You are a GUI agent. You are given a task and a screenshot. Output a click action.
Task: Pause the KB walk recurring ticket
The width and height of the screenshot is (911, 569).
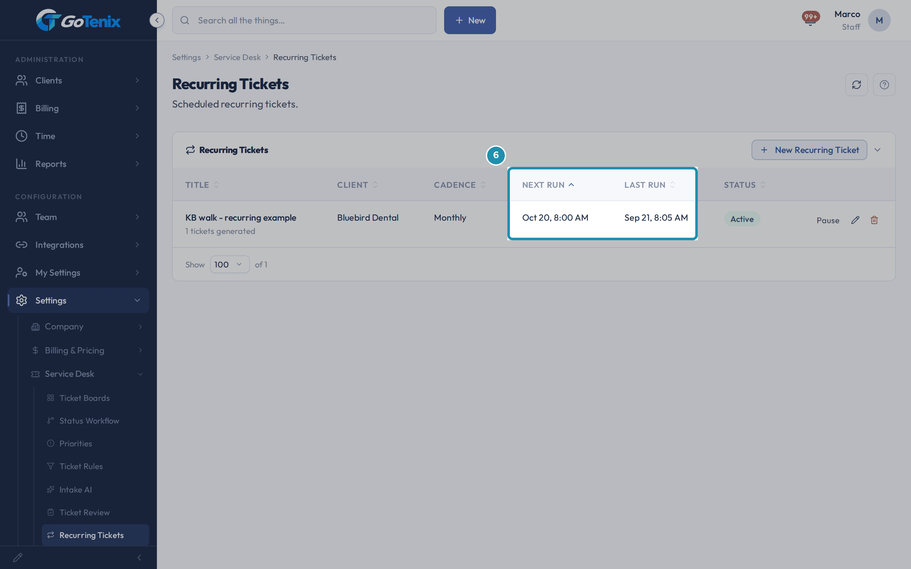pyautogui.click(x=827, y=221)
